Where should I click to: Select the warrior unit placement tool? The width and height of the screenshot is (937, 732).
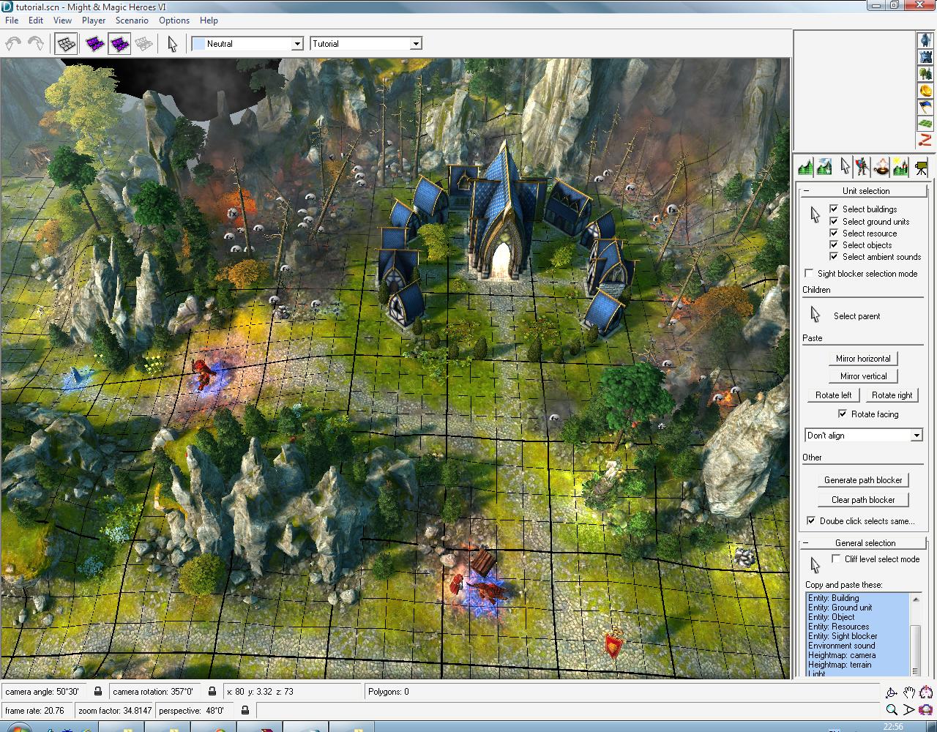point(862,168)
